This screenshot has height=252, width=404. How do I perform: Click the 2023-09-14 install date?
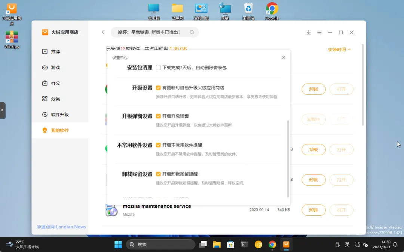point(259,210)
